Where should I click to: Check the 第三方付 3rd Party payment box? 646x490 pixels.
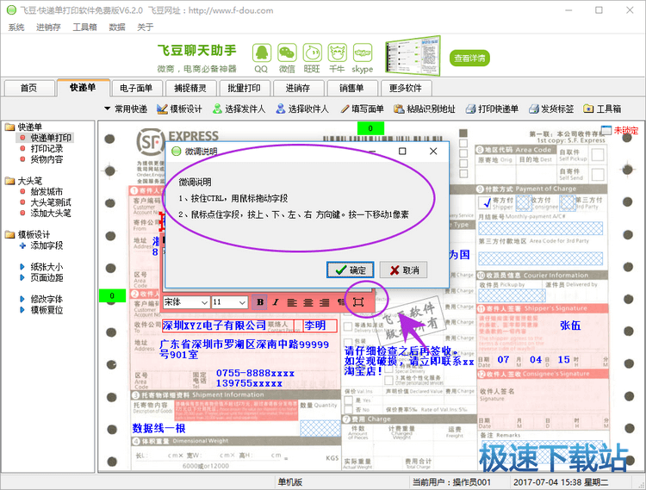568,202
